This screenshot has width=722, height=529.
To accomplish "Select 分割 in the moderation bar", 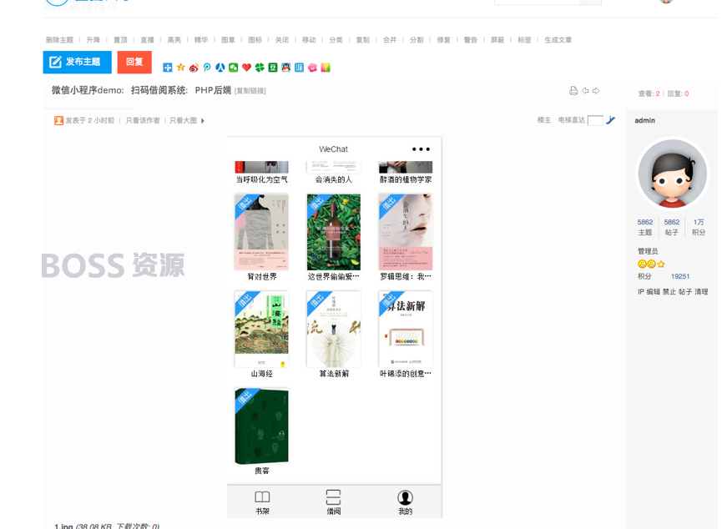I will (417, 40).
